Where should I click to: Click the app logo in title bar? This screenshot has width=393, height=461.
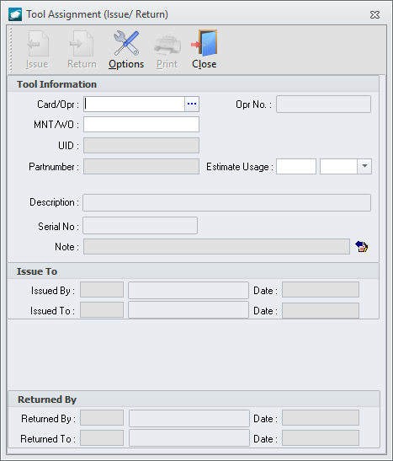[15, 14]
